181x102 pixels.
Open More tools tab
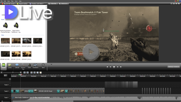point(43,66)
